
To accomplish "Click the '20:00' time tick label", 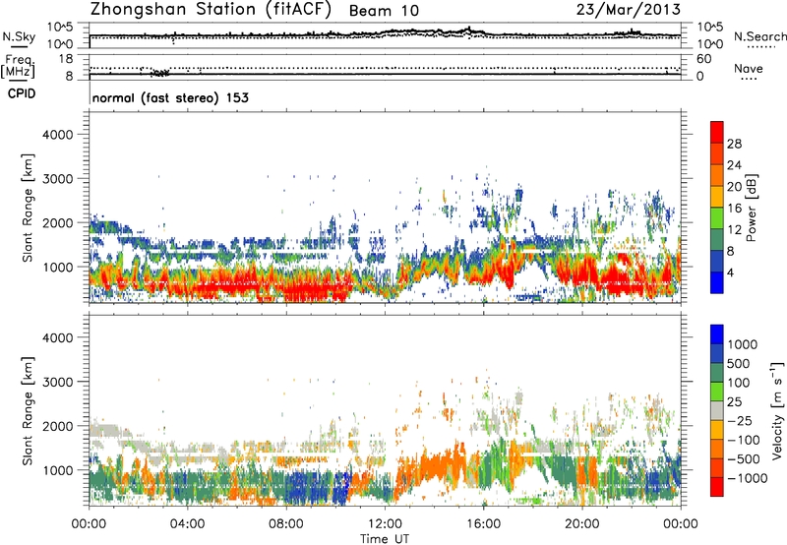I will click(582, 524).
